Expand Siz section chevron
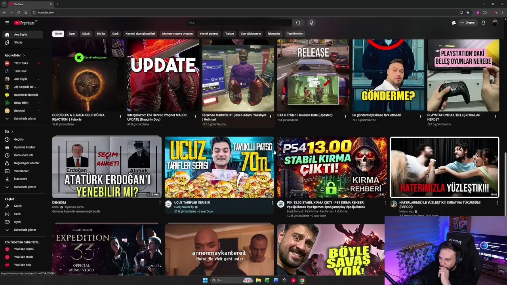 pos(12,131)
